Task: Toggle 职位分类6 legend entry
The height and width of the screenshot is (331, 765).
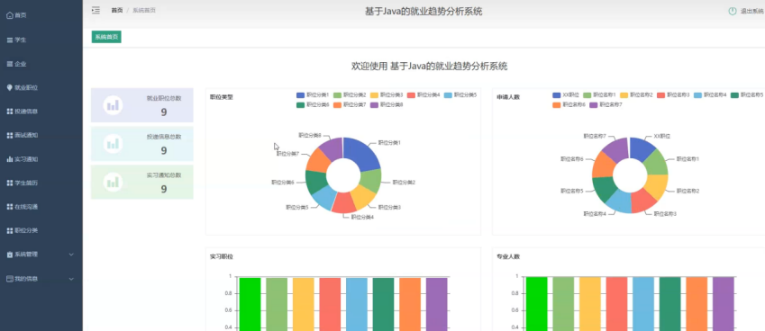Action: point(313,104)
